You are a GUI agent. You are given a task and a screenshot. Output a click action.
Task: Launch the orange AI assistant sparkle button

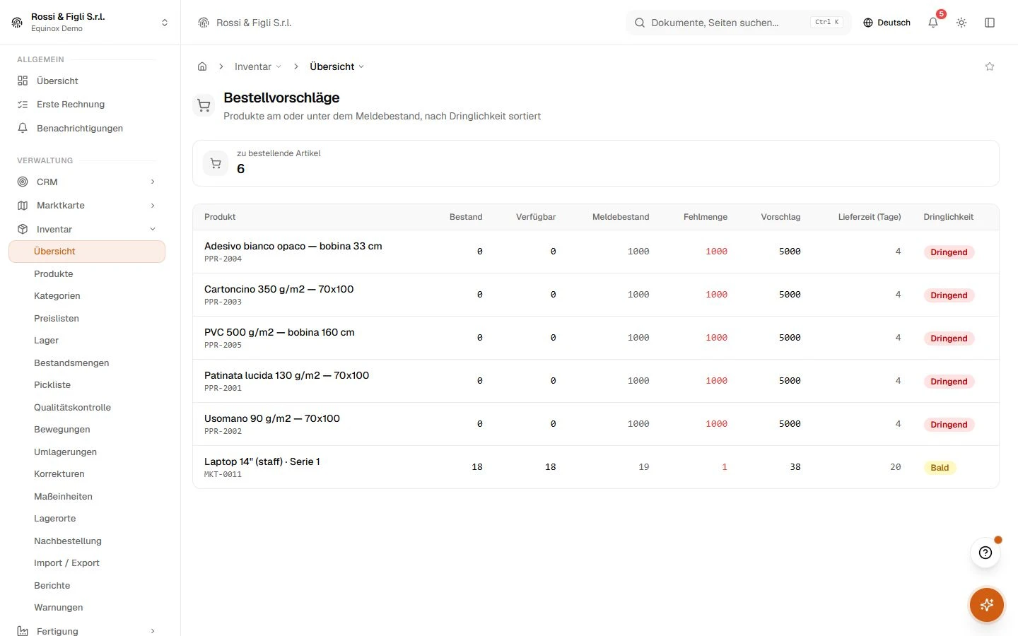coord(987,605)
